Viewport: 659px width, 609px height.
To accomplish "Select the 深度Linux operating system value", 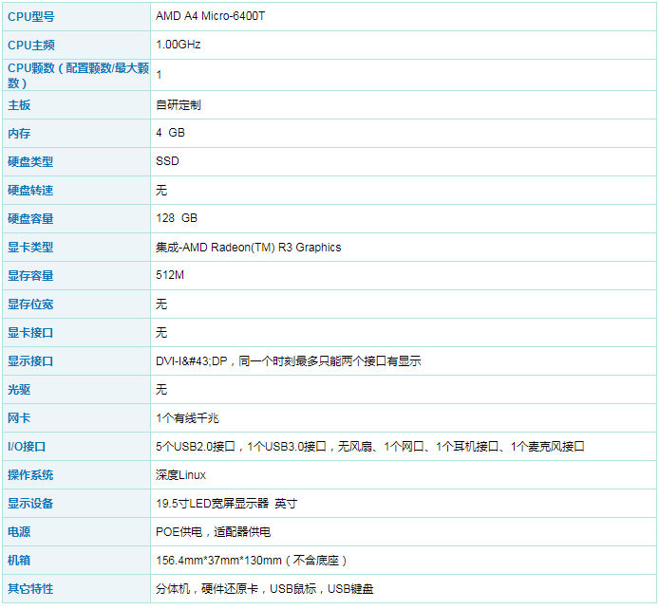I will point(180,474).
